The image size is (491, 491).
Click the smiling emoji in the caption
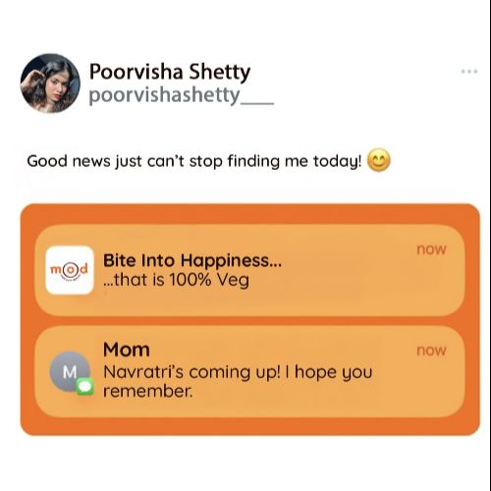379,160
